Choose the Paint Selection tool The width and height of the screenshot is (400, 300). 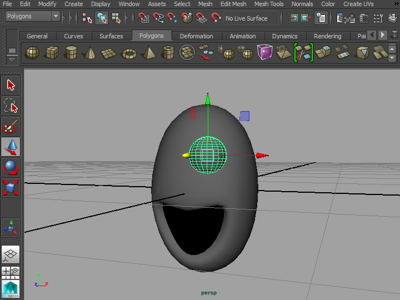coord(11,127)
